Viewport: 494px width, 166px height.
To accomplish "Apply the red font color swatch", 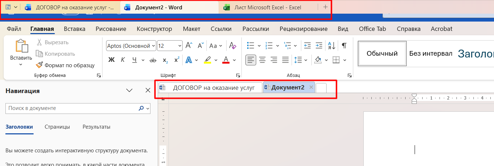I will click(226, 60).
